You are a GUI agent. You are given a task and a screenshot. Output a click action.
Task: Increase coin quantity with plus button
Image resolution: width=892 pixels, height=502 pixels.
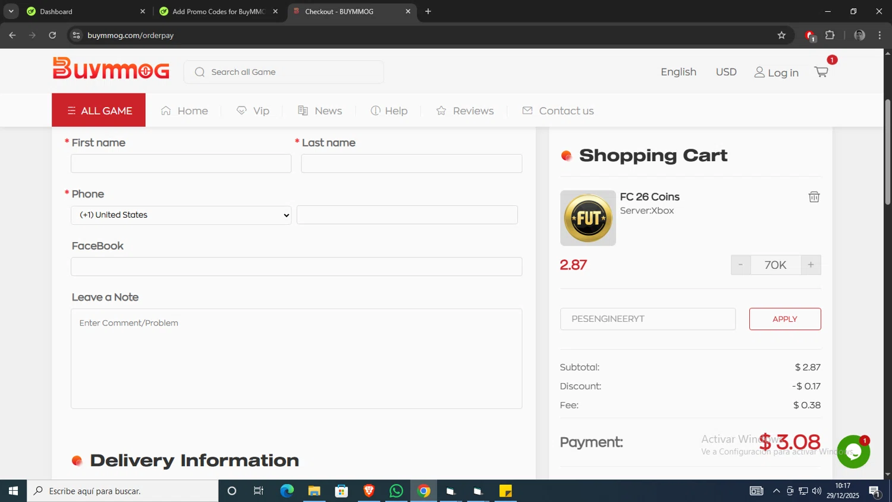coord(811,265)
